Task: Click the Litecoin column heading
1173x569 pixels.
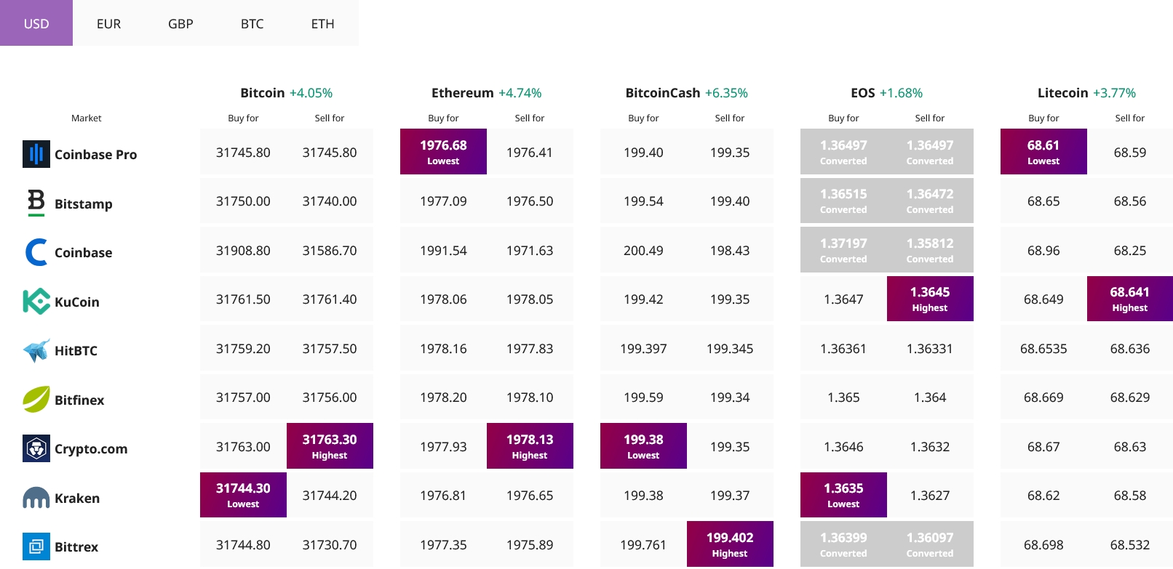Action: [1063, 93]
